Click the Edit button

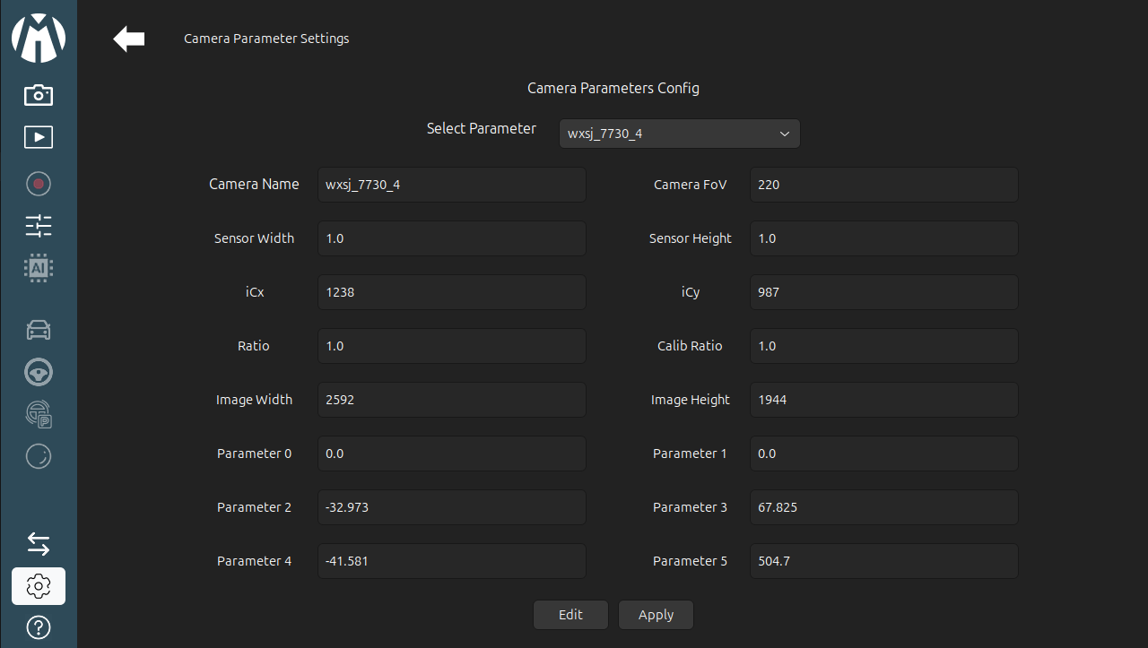(570, 615)
